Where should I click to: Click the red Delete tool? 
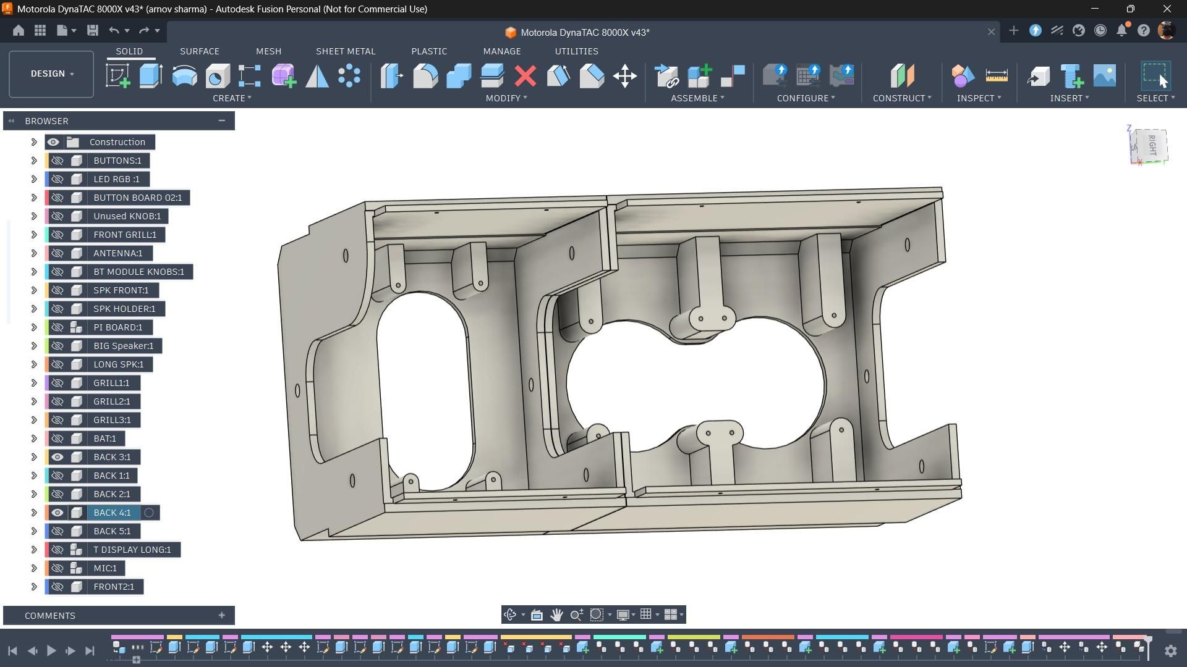click(x=525, y=76)
